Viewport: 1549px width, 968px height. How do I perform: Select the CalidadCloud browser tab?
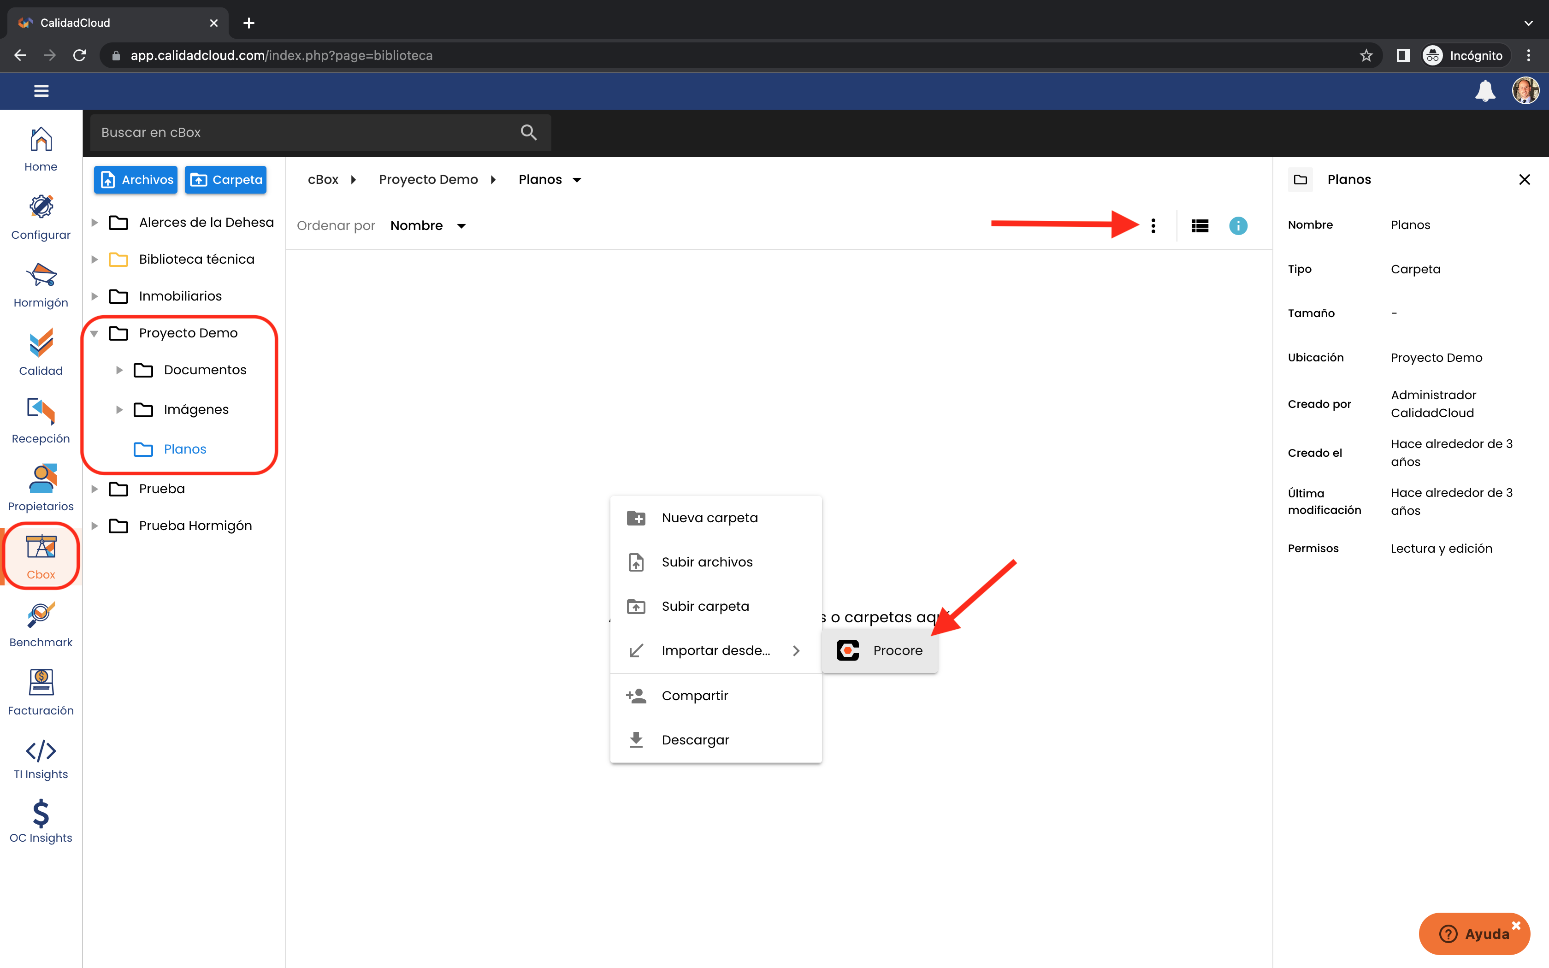[x=118, y=23]
